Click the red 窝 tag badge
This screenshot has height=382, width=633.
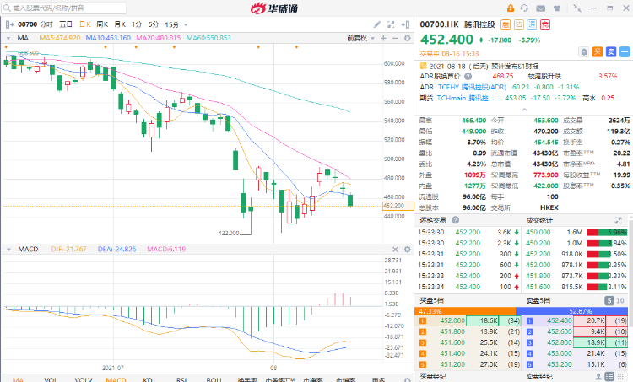[545, 24]
